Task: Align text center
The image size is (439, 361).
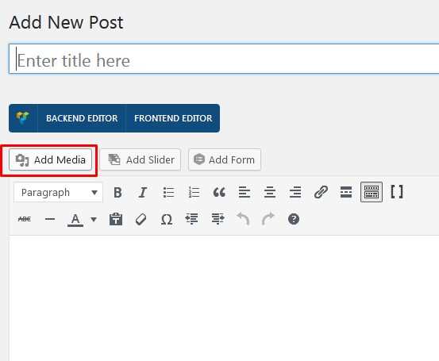Action: (x=270, y=192)
